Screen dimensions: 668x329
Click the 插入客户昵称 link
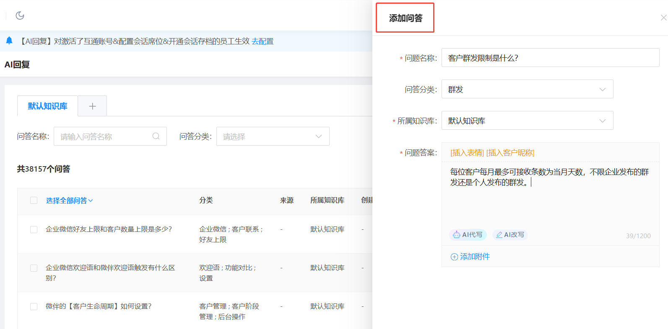coord(510,153)
